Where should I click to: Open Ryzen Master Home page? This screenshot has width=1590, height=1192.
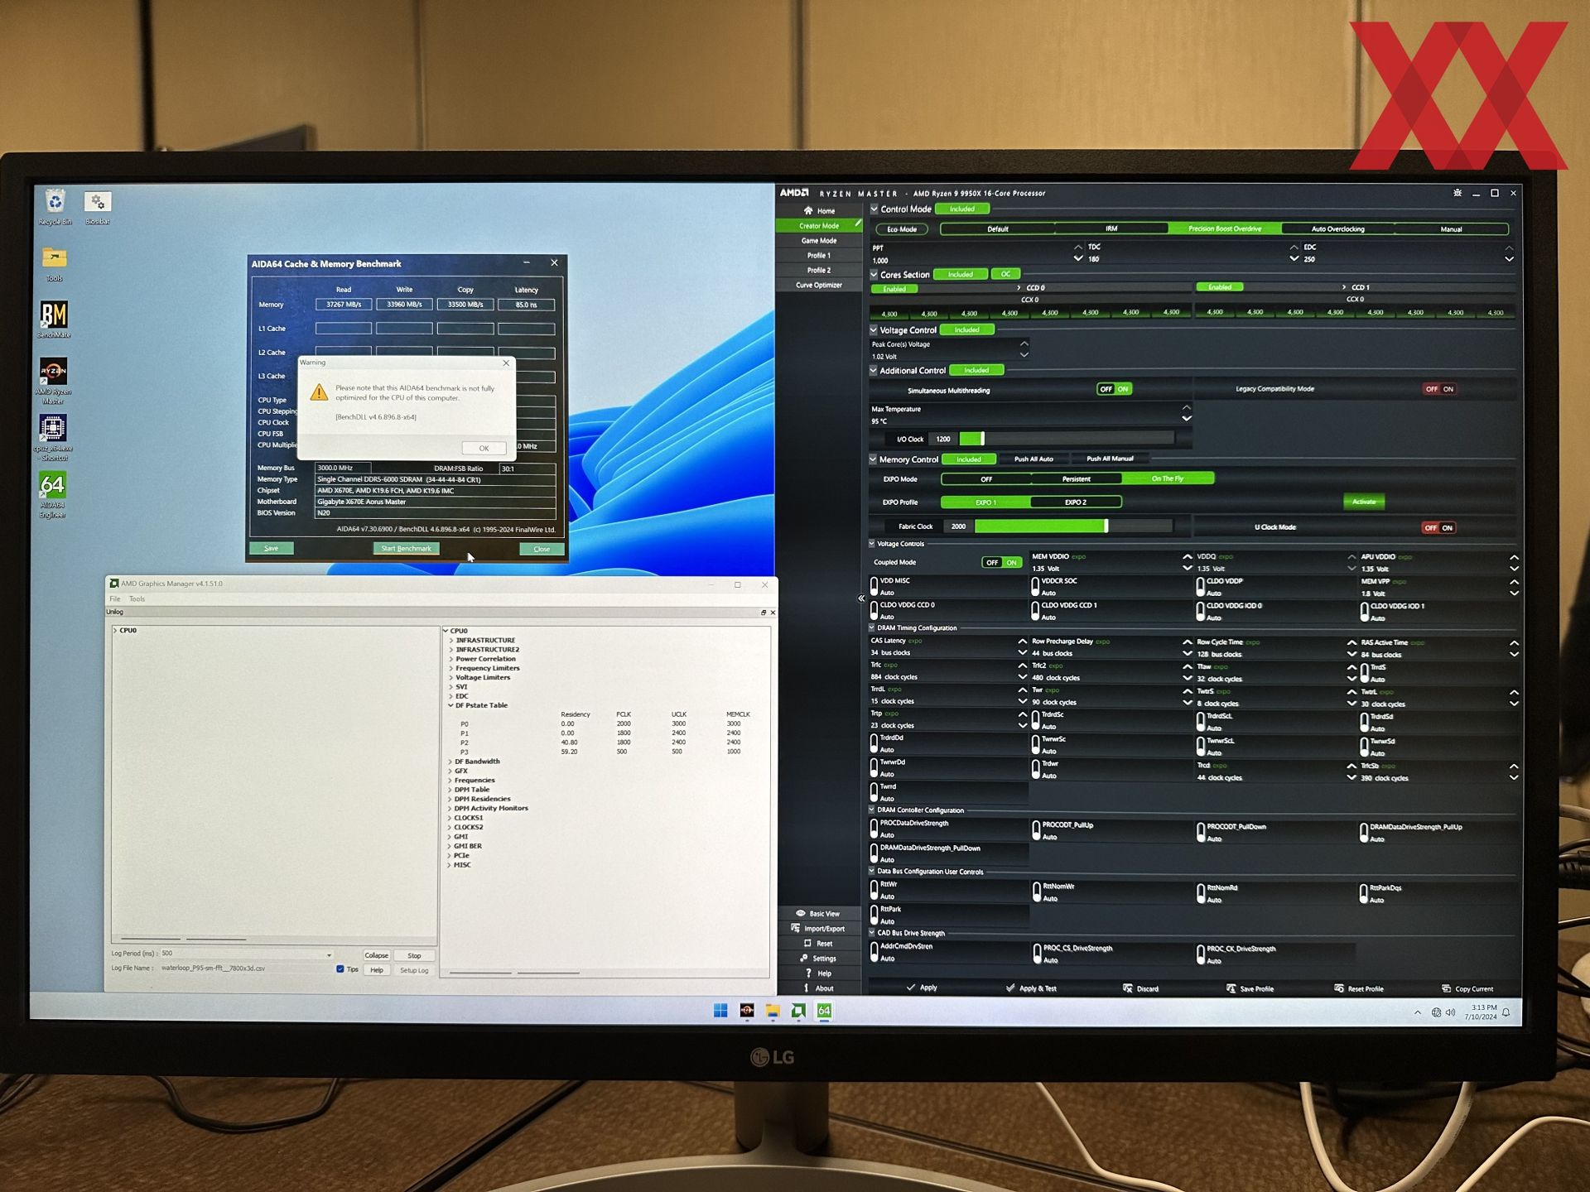click(x=819, y=210)
